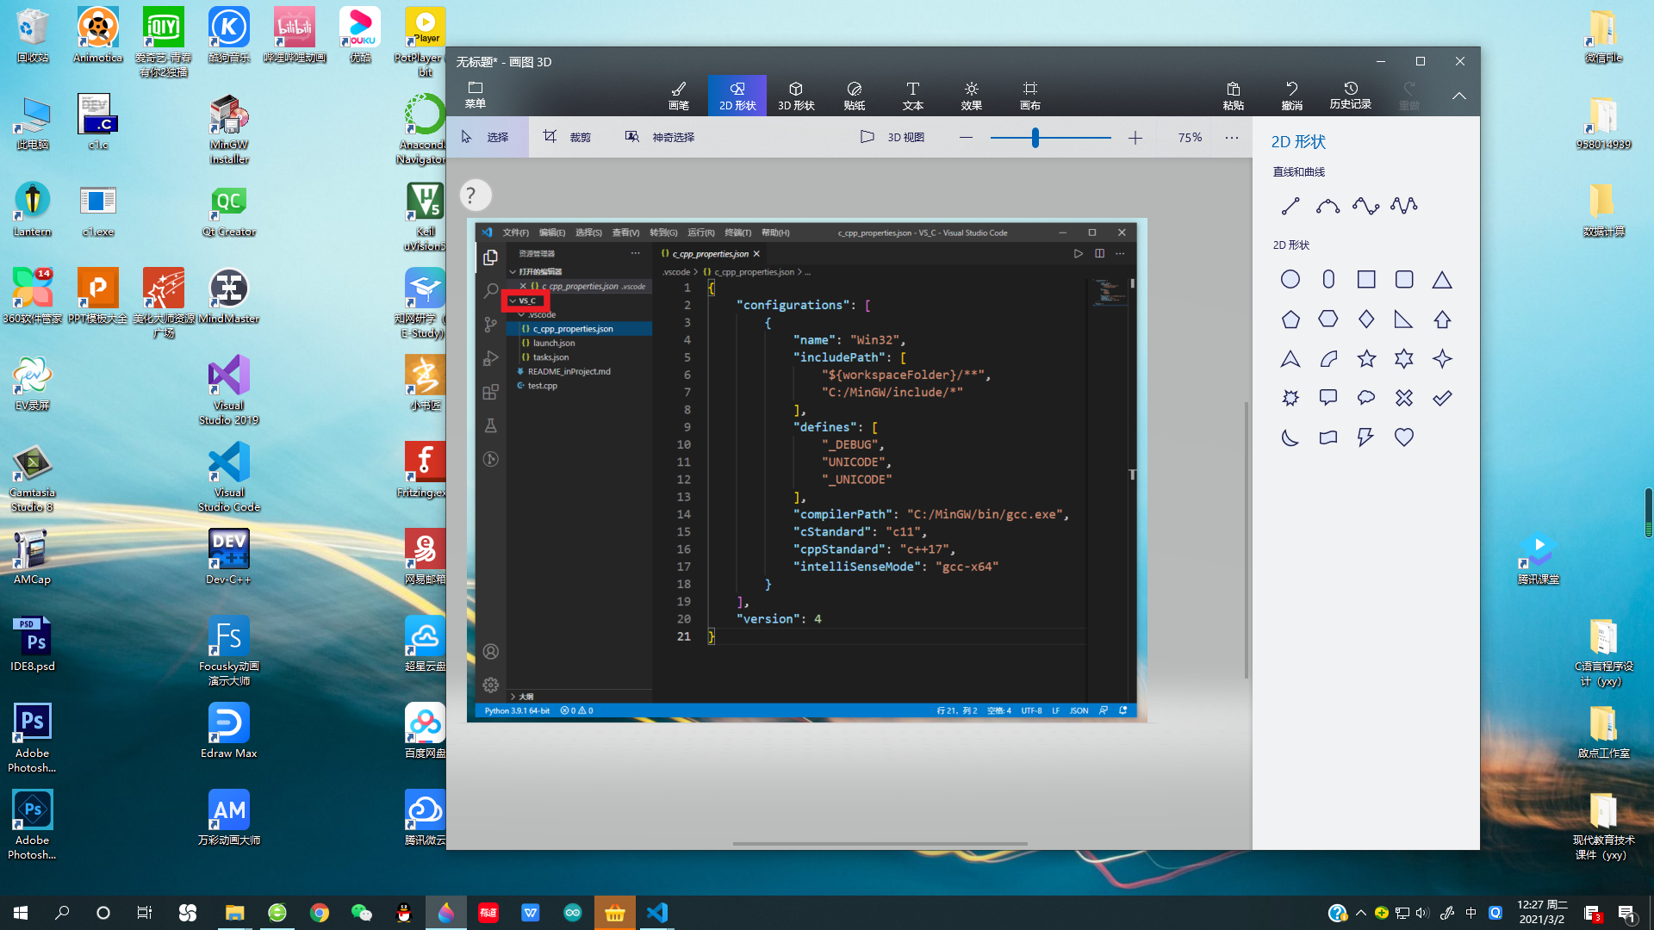
Task: Select the four-point curve shape
Action: pos(1404,206)
